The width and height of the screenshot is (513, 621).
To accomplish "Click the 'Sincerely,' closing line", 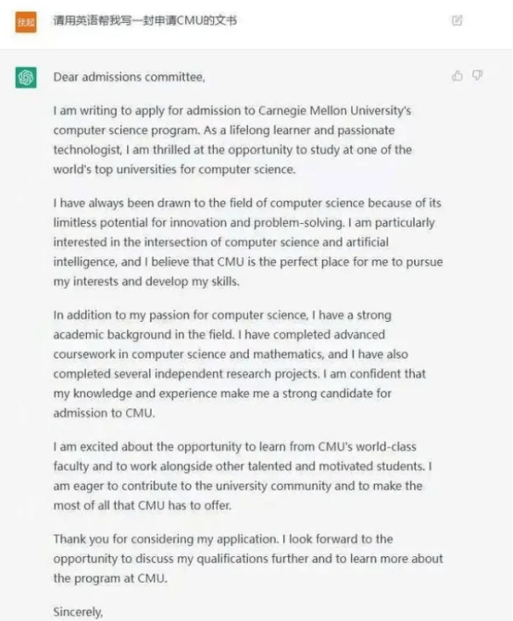I will (x=78, y=612).
